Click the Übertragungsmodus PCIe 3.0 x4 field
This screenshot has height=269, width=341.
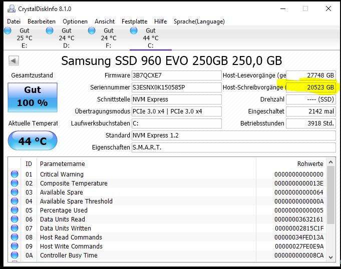pos(177,111)
